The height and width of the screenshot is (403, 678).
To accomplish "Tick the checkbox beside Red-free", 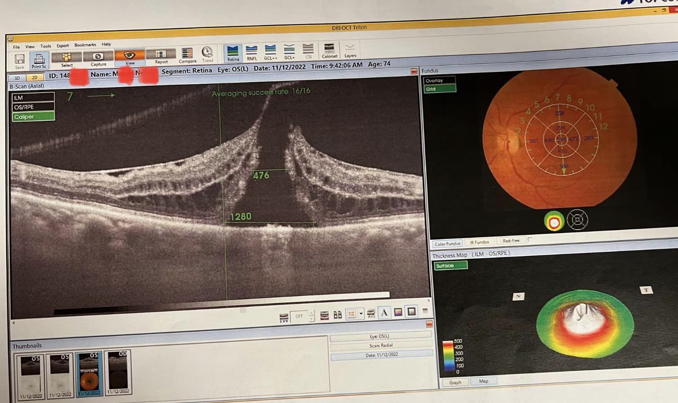I will coord(530,239).
